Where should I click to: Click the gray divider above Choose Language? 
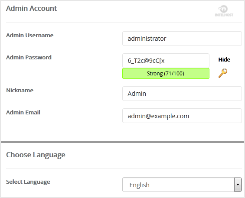pos(122,142)
